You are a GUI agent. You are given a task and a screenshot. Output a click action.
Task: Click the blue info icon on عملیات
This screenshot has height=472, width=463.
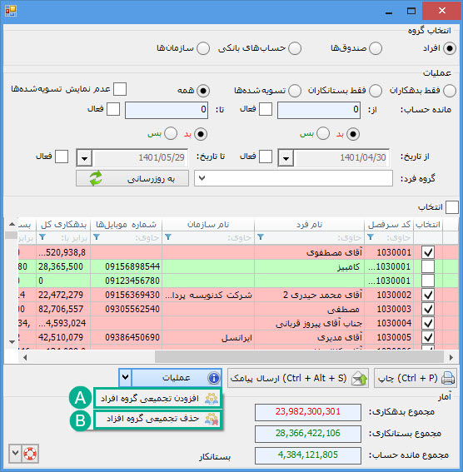coord(214,378)
